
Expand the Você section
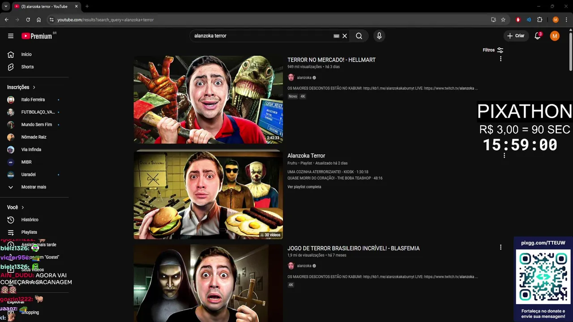point(16,208)
